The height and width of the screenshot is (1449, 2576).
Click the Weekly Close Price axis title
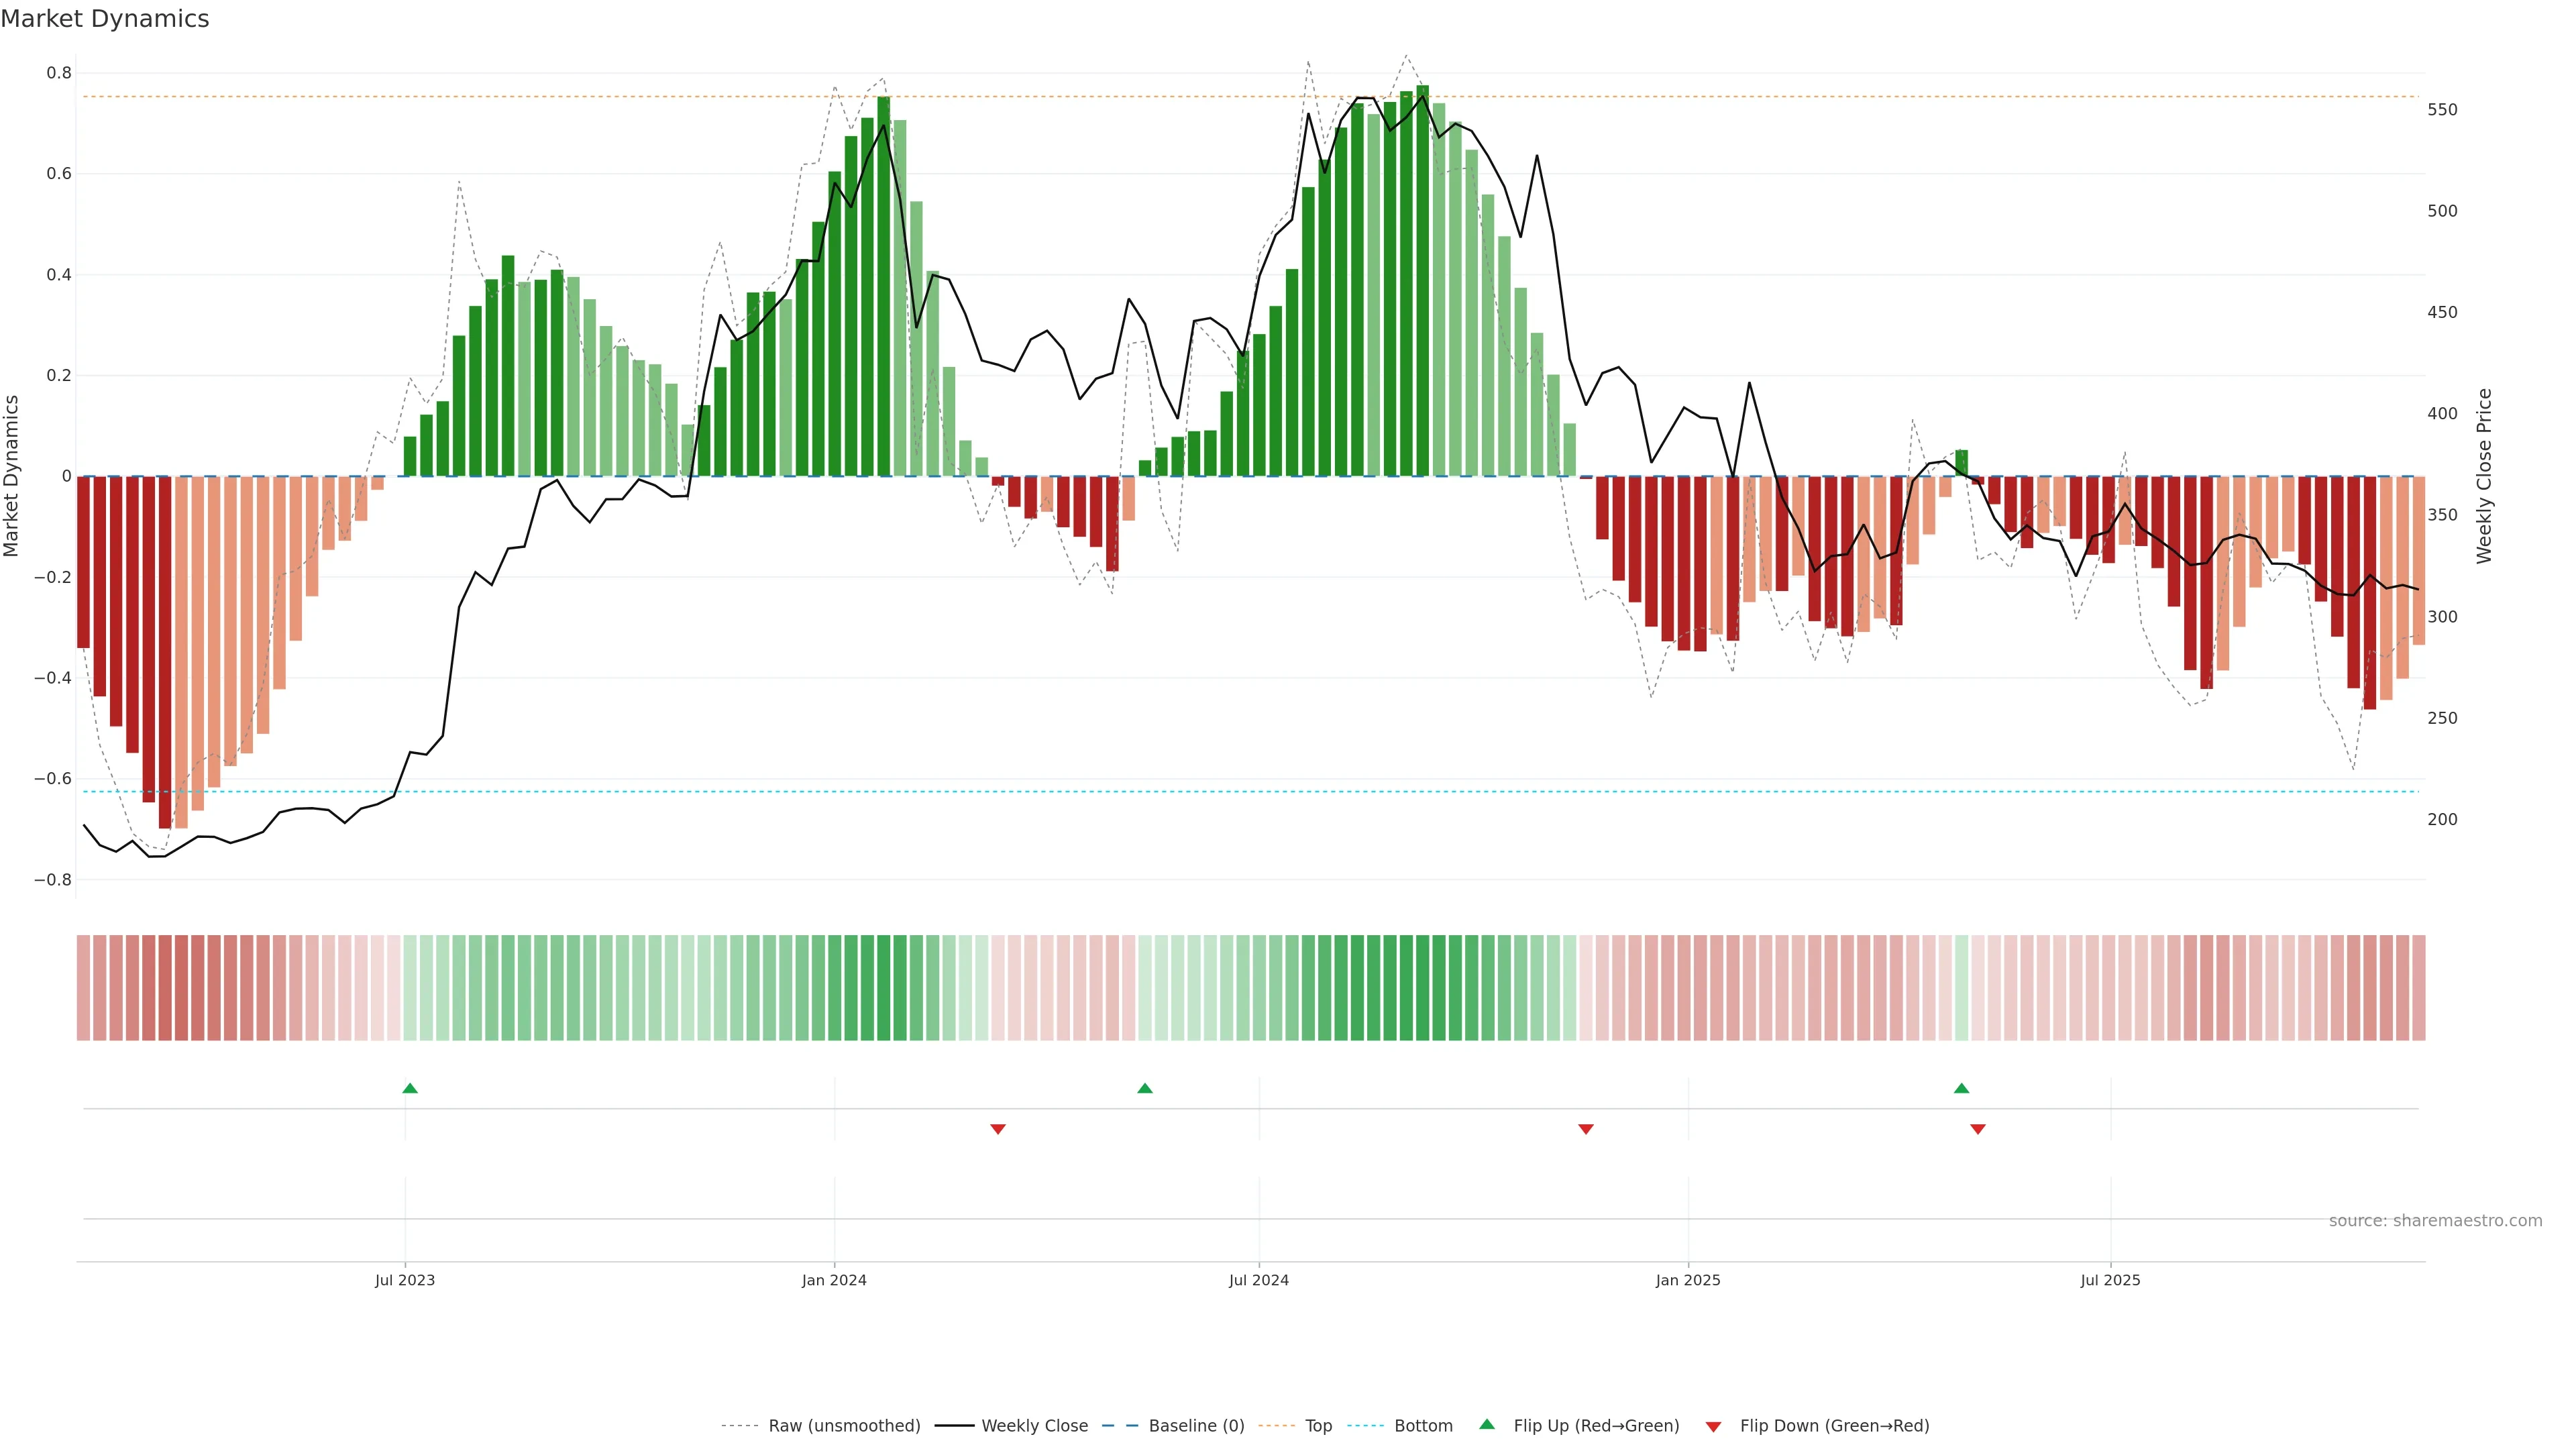pos(2484,476)
